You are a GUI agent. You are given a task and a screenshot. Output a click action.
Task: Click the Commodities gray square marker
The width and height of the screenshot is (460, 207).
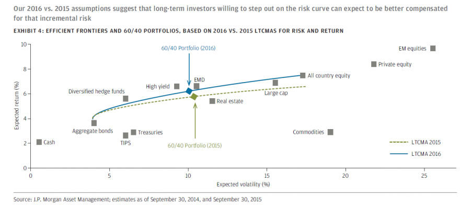[x=330, y=132]
